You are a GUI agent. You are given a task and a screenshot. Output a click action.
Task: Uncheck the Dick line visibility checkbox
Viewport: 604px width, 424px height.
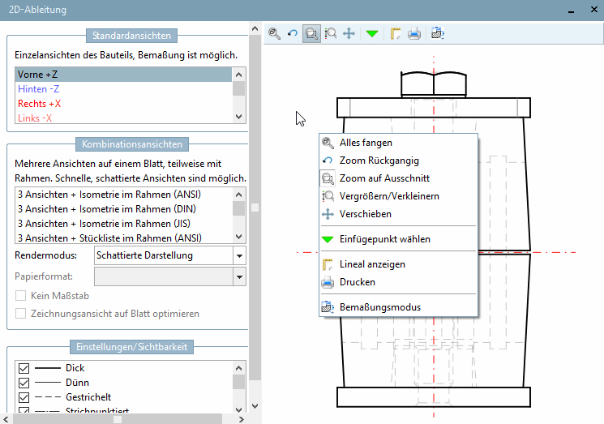click(24, 368)
